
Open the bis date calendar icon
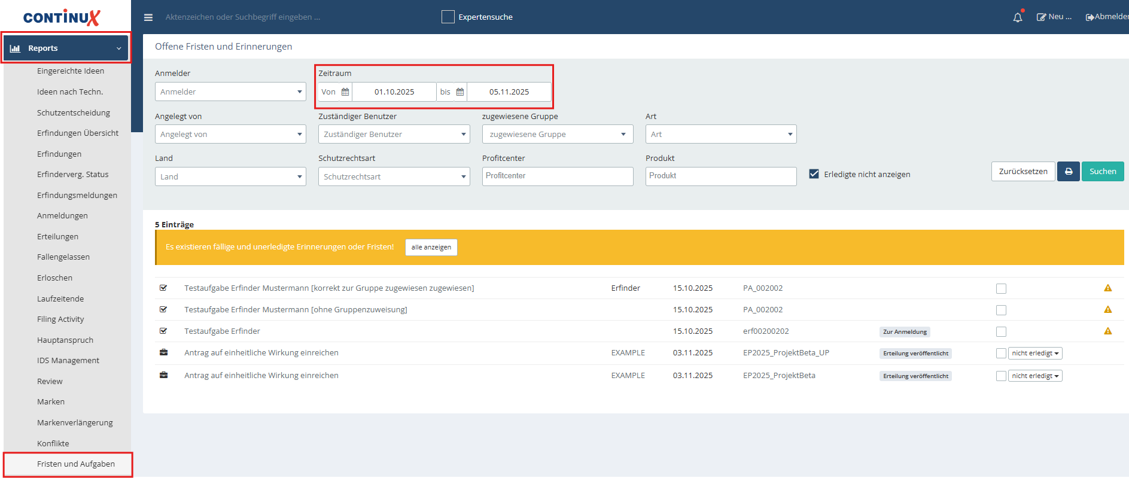coord(460,92)
